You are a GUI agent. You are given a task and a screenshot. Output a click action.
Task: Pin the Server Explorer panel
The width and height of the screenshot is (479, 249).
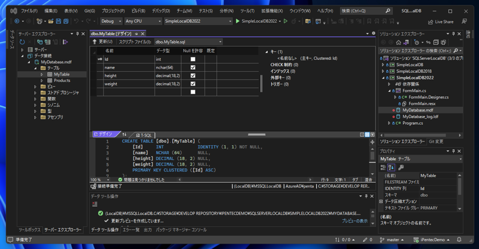[77, 34]
